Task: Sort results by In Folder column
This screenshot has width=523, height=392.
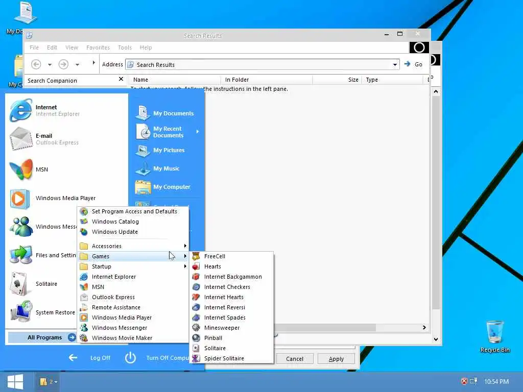Action: click(x=267, y=80)
